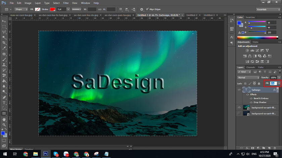The image size is (282, 158).
Task: Add a Brightness/Contrast adjustment
Action: click(x=247, y=51)
